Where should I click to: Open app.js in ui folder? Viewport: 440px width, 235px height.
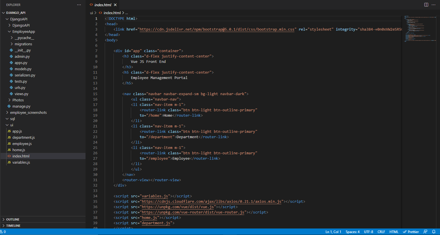tap(43, 131)
